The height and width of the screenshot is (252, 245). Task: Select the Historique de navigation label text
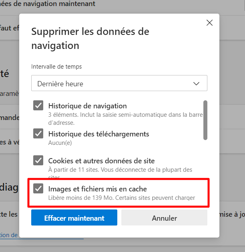[87, 106]
